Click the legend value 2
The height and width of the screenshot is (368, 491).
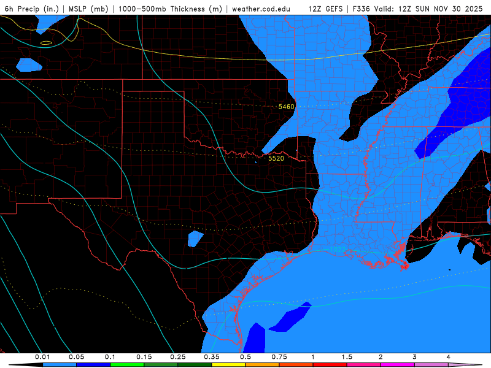pyautogui.click(x=381, y=357)
